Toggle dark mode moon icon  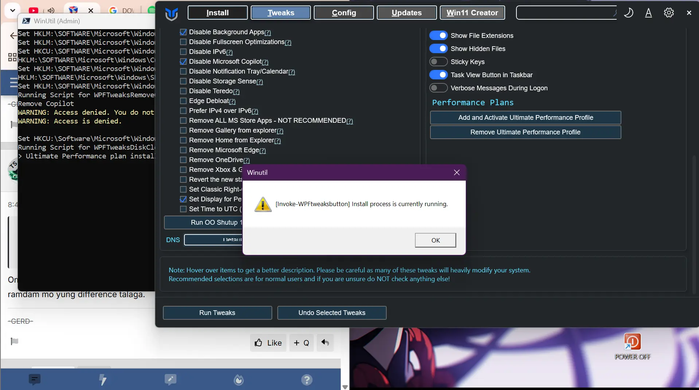tap(629, 13)
